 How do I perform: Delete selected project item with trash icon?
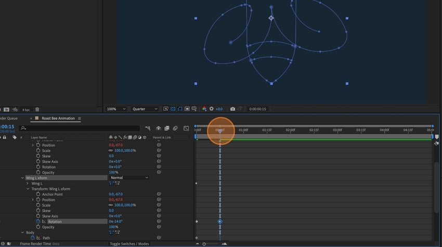click(37, 109)
